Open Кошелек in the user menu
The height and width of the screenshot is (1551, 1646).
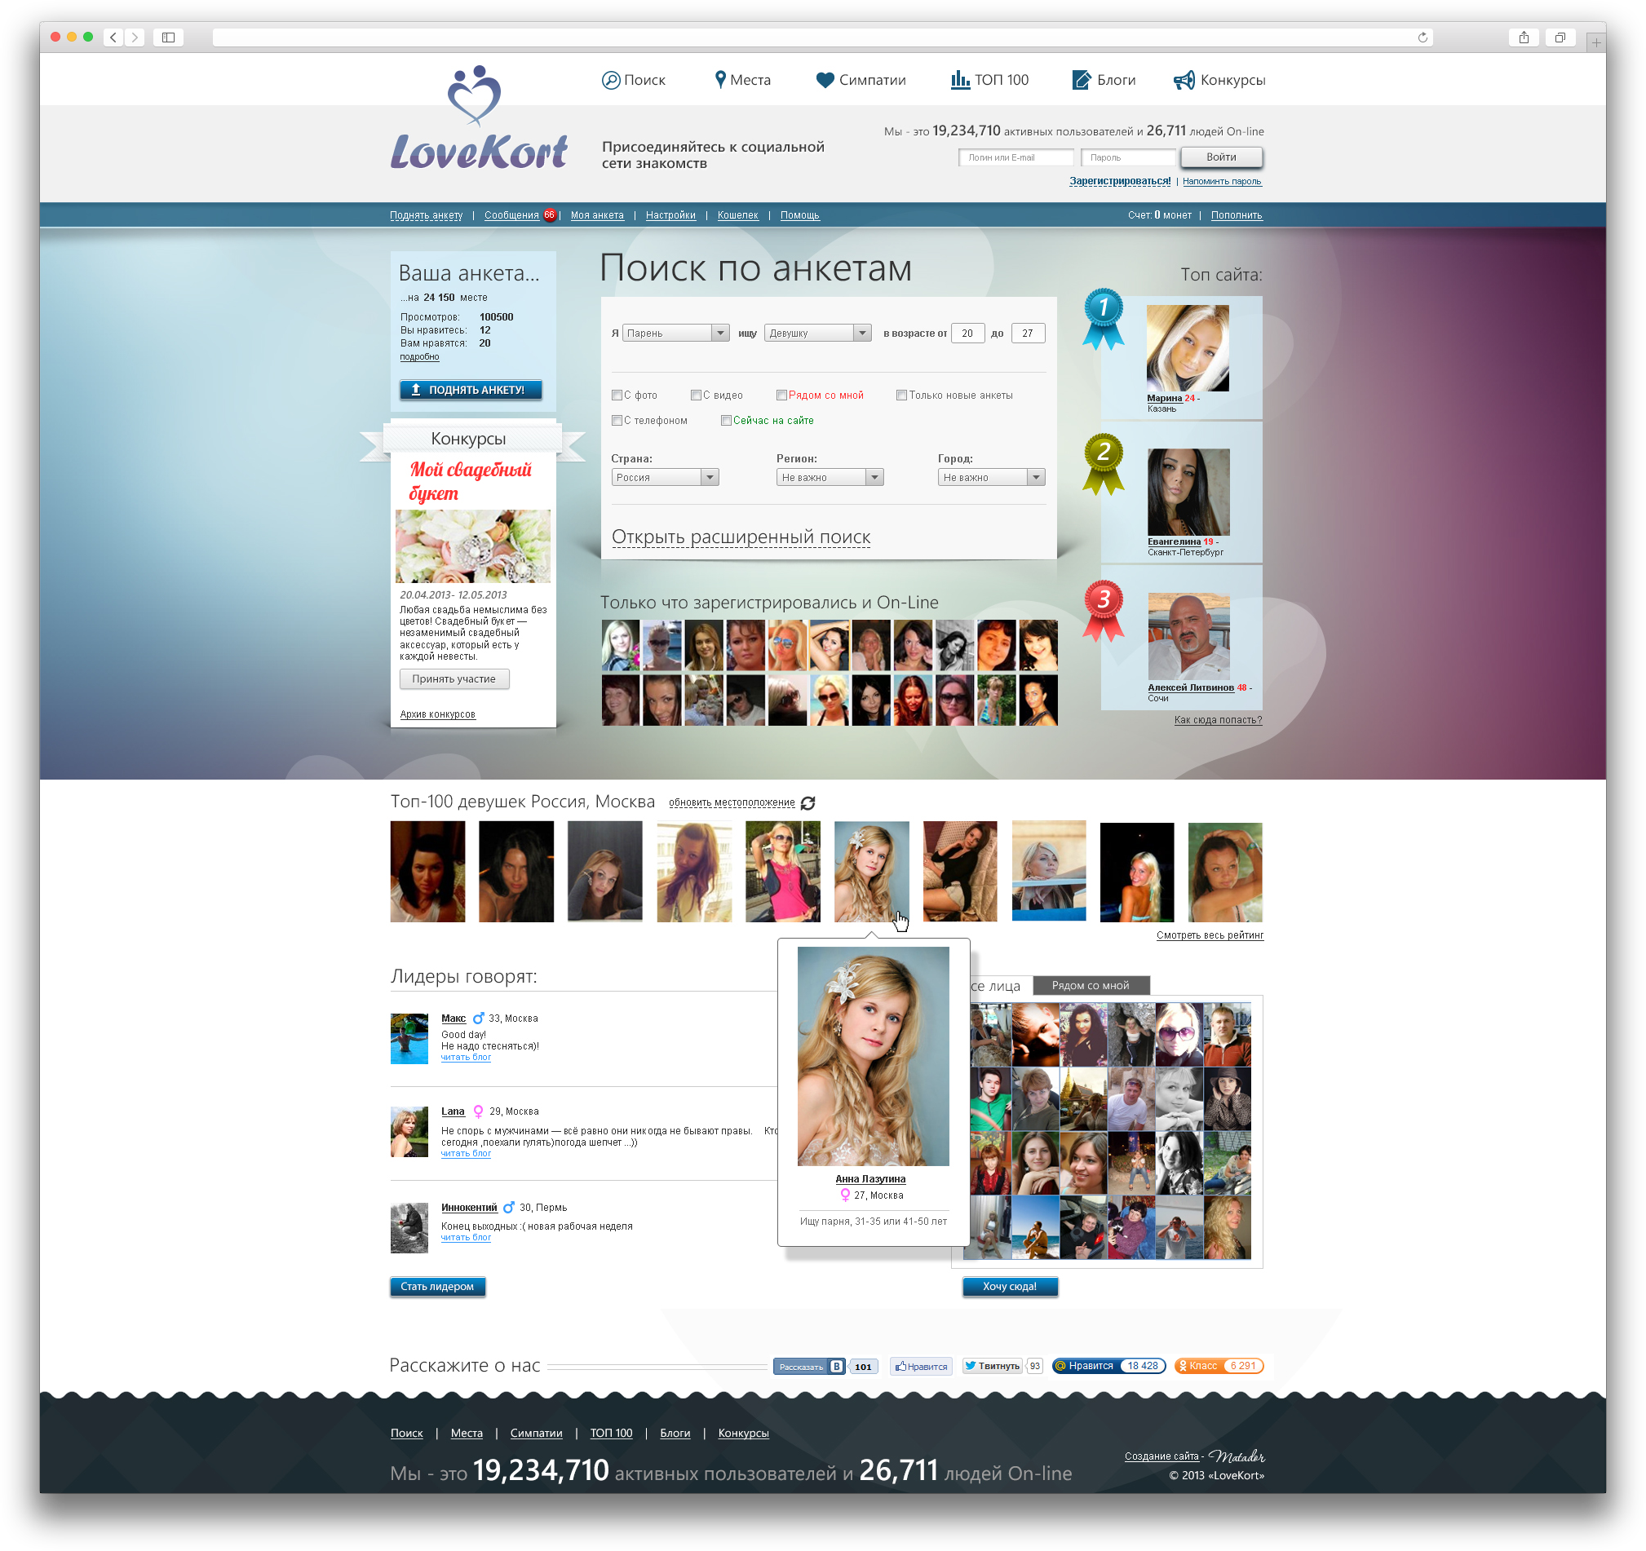(737, 215)
